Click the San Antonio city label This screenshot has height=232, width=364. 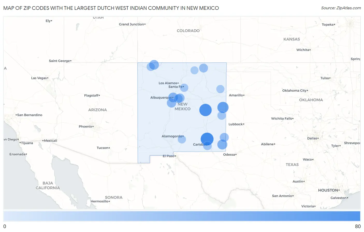coord(282,196)
